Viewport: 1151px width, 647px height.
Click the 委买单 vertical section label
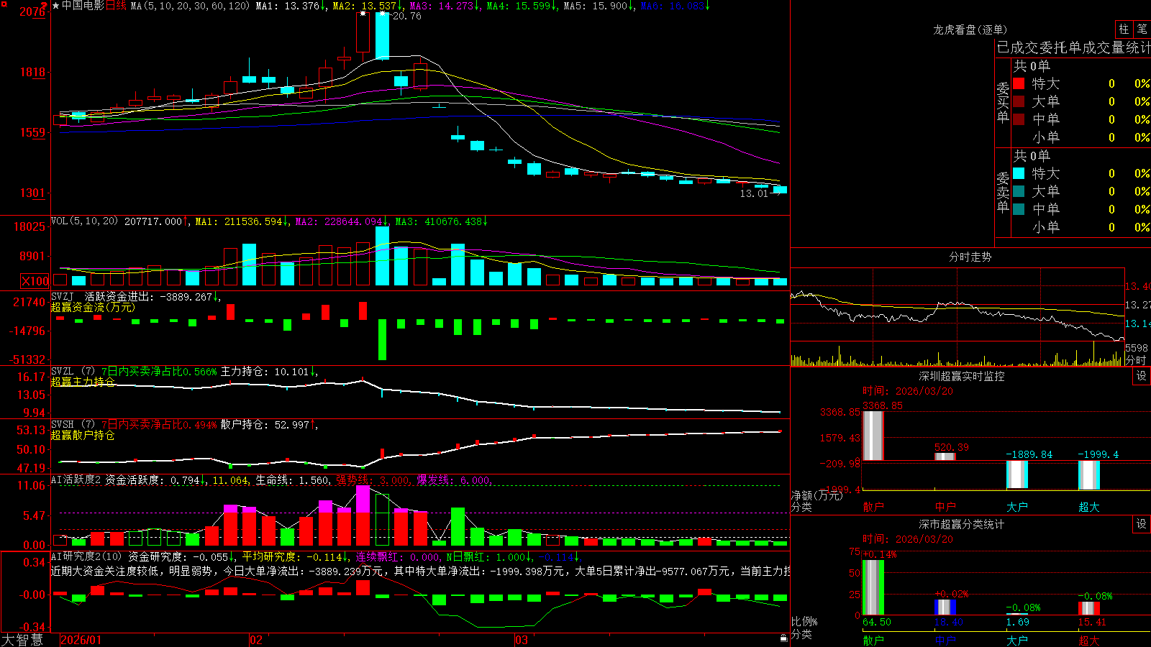[1003, 101]
